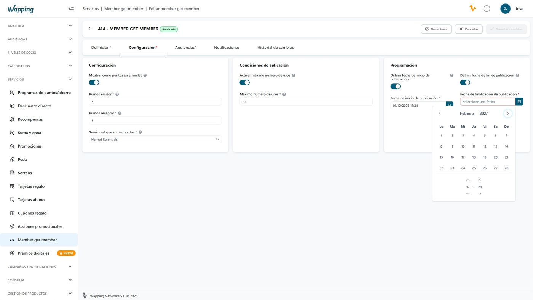The height and width of the screenshot is (300, 533).
Task: Open Suma y gana in sidebar
Action: [39, 133]
